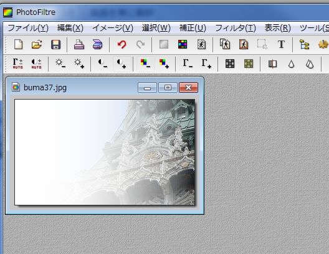Apply auto levels gamma AUTO
Viewport: 329px width, 254px height.
click(17, 63)
